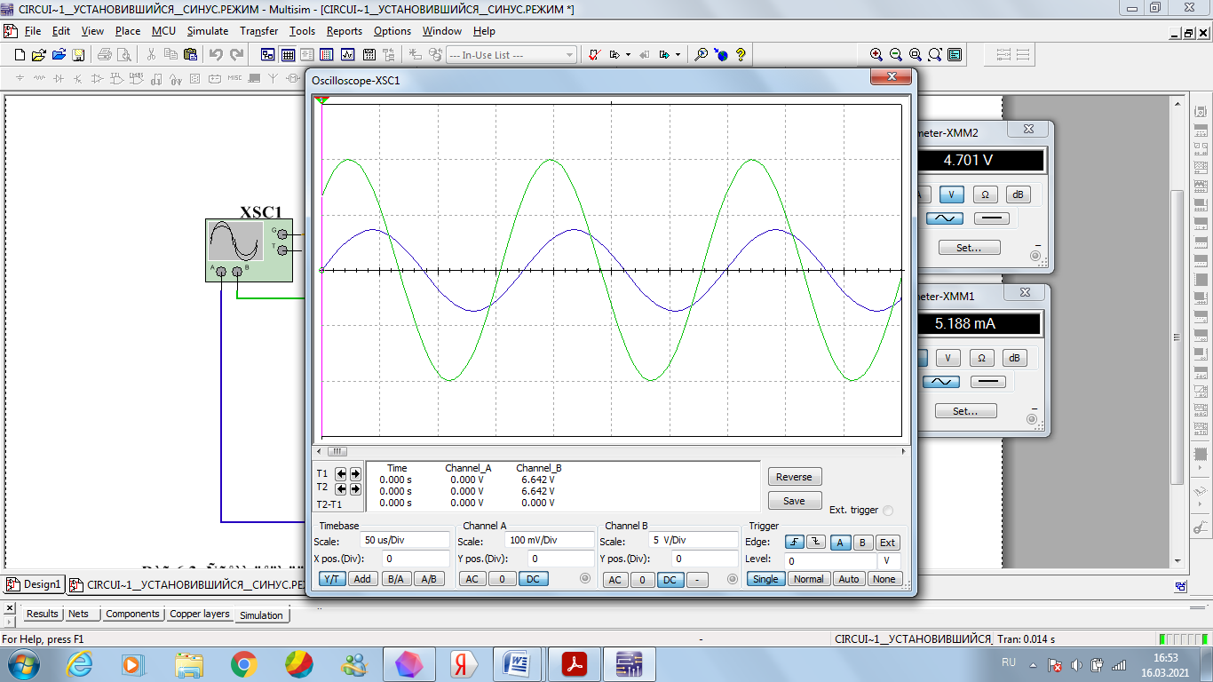Switch to the Design1 tab
The image size is (1213, 682).
click(x=35, y=584)
